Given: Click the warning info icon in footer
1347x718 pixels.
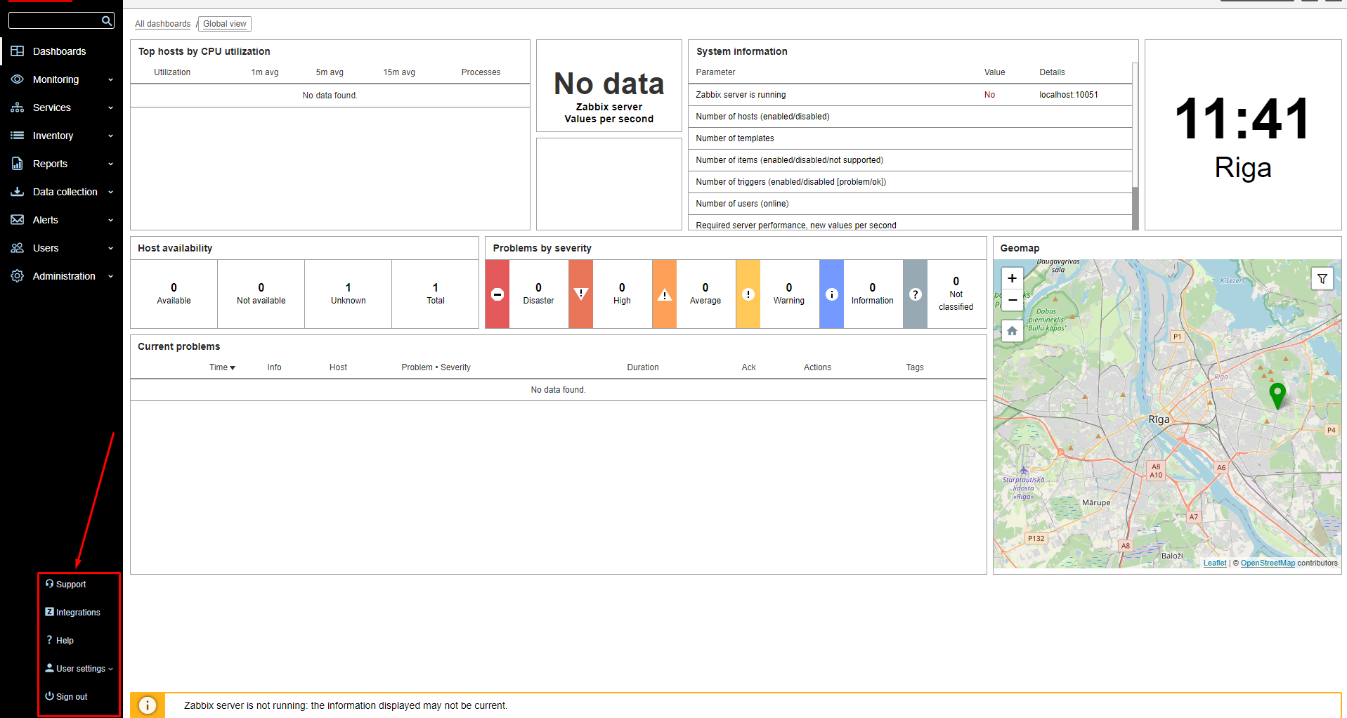Looking at the screenshot, I should pos(148,705).
